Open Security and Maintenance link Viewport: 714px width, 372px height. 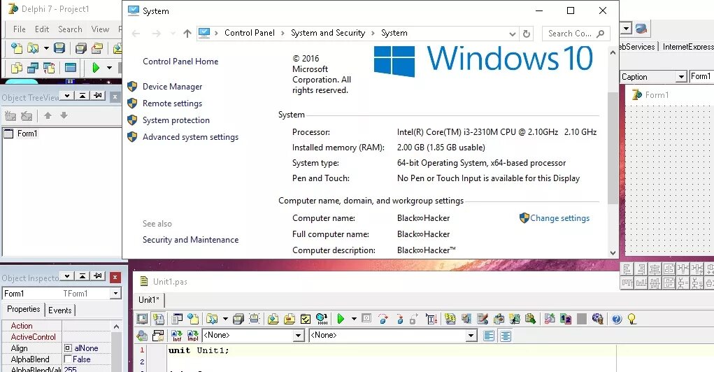point(190,240)
